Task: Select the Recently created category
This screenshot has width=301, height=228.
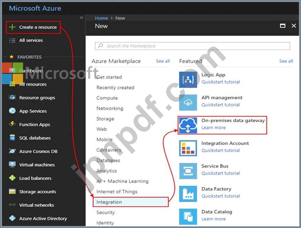Action: tap(115, 88)
